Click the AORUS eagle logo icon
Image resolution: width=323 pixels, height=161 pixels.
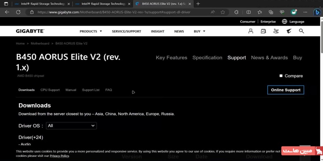click(x=289, y=31)
